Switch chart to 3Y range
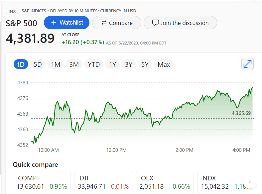 point(129,64)
